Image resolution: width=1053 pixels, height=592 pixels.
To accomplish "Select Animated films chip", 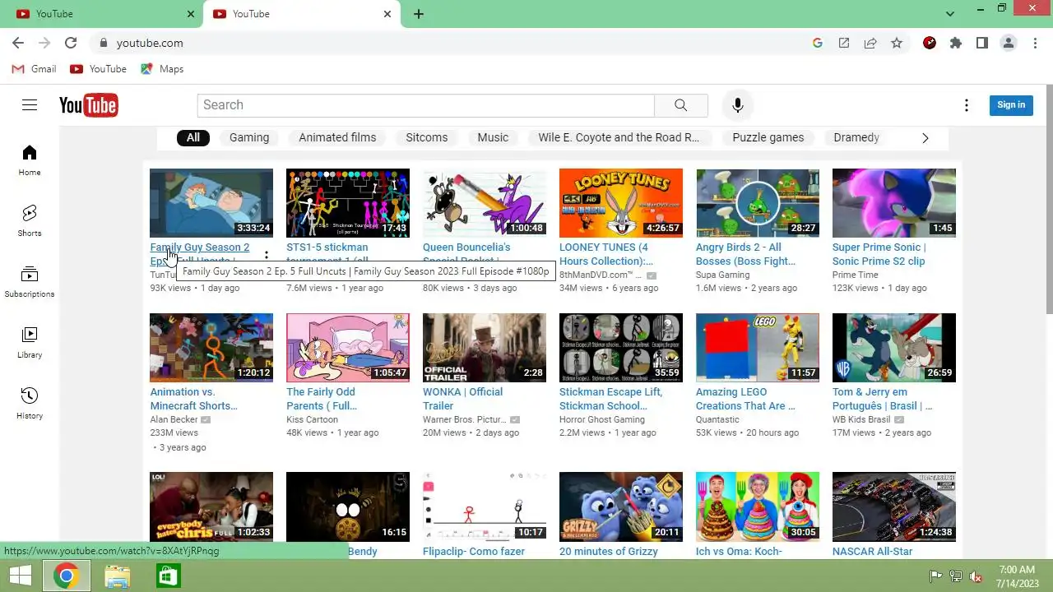I will coord(337,137).
